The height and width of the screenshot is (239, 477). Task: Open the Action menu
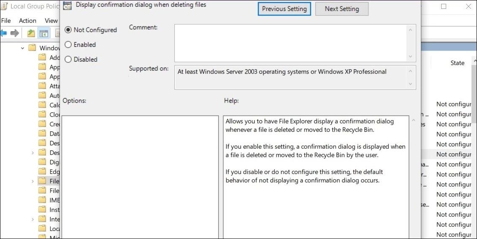(27, 21)
